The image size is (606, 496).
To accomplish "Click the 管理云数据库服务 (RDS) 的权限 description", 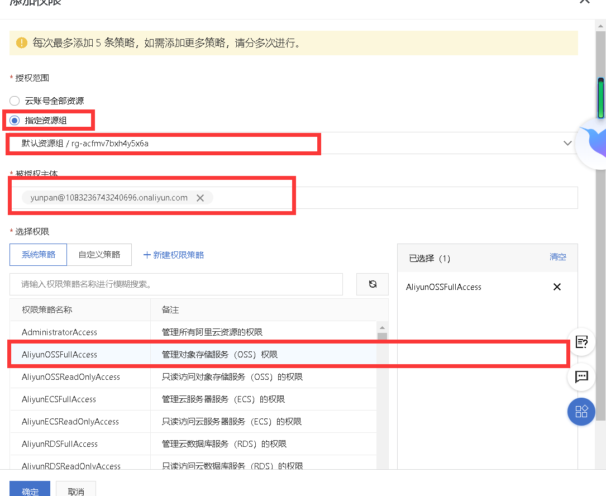I will (x=224, y=444).
